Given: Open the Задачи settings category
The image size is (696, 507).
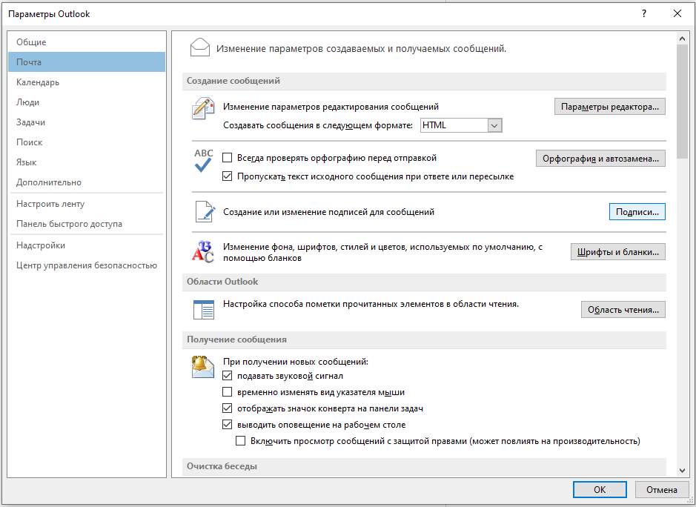Looking at the screenshot, I should [x=87, y=122].
